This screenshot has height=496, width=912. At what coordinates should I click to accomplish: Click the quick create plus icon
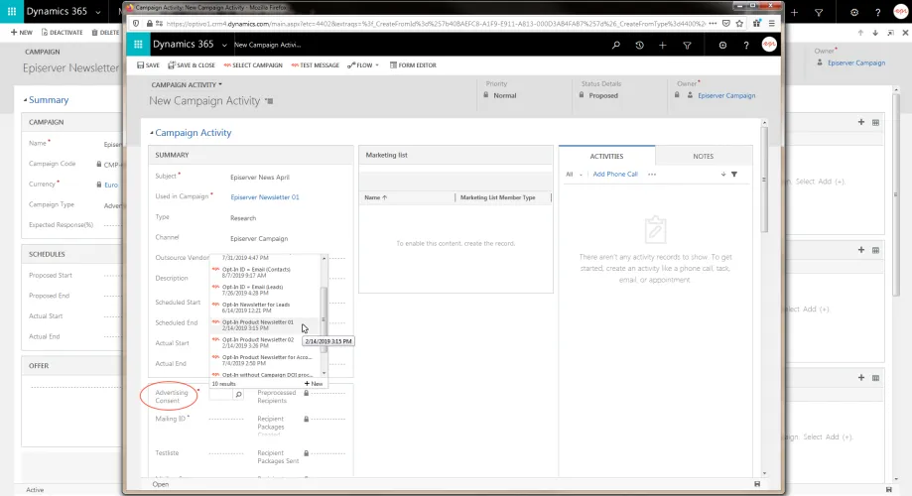[663, 45]
